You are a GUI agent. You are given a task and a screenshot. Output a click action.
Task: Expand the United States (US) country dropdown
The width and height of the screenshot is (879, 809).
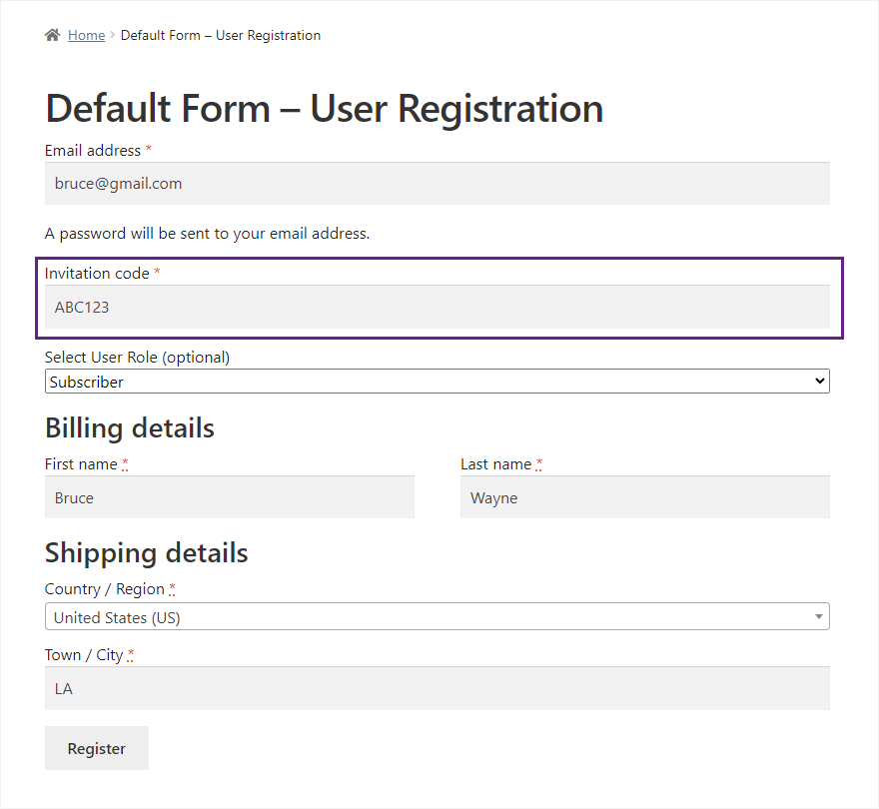[x=438, y=617]
